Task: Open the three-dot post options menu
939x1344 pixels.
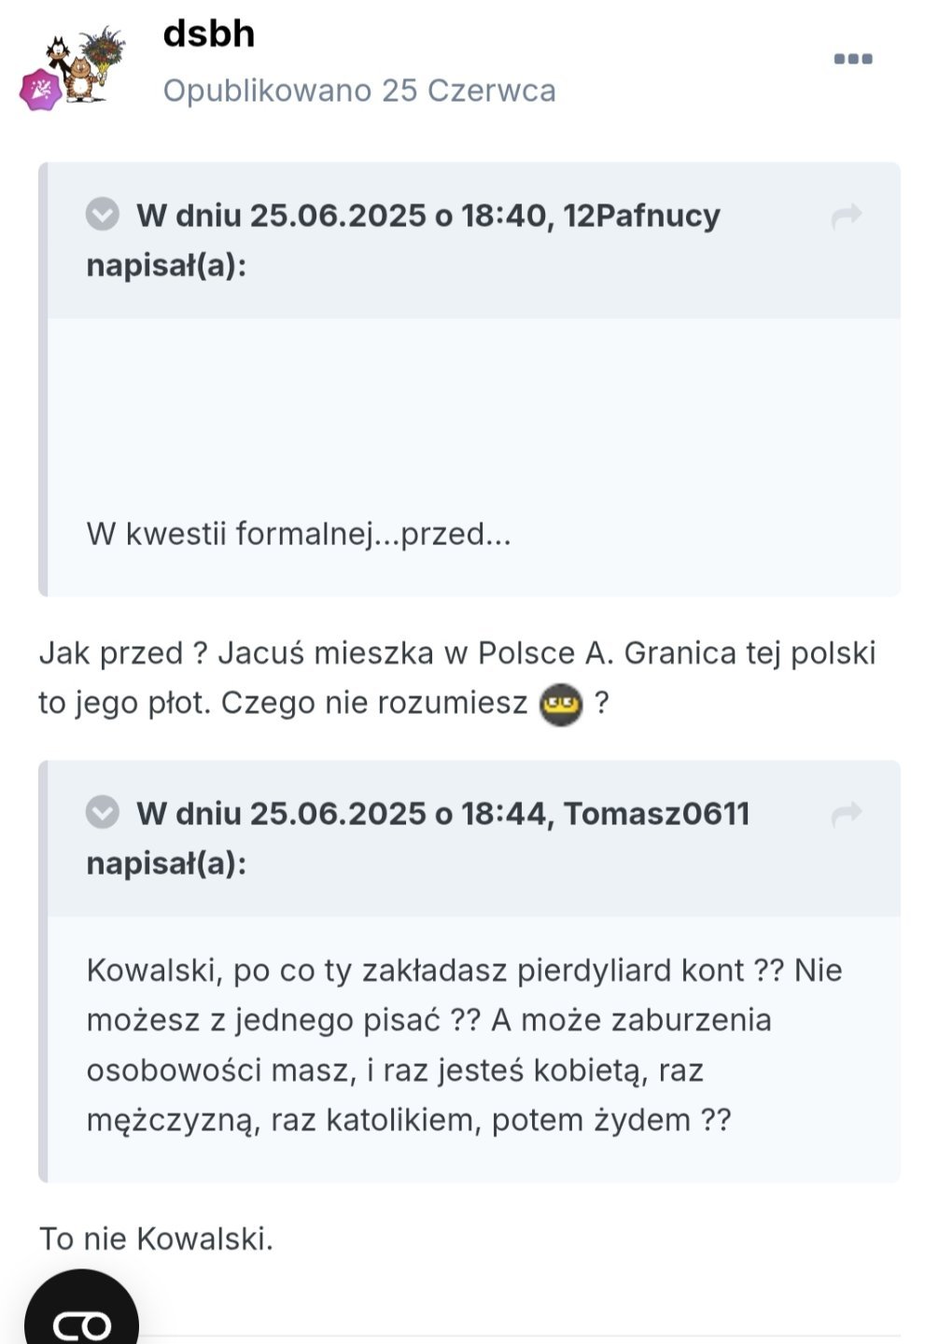Action: point(852,59)
